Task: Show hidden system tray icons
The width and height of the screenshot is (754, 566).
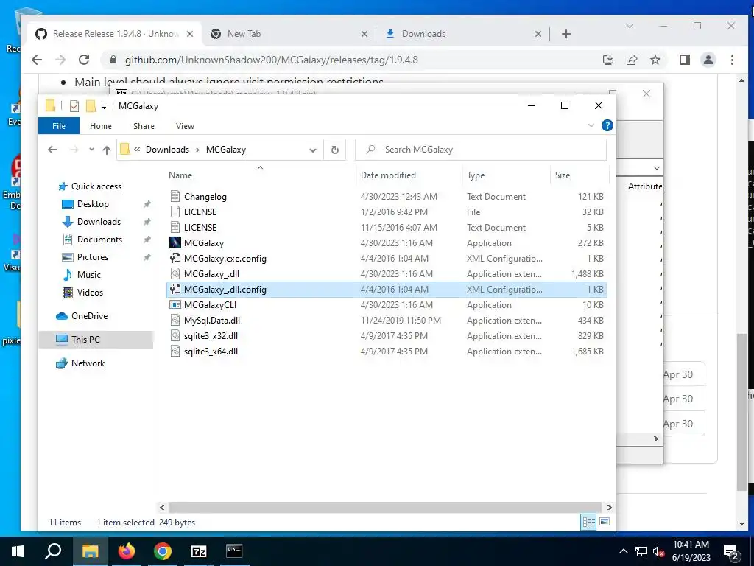Action: [x=623, y=551]
